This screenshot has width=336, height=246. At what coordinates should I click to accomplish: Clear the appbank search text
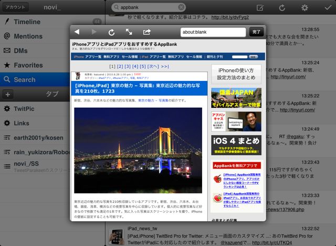[x=181, y=7]
